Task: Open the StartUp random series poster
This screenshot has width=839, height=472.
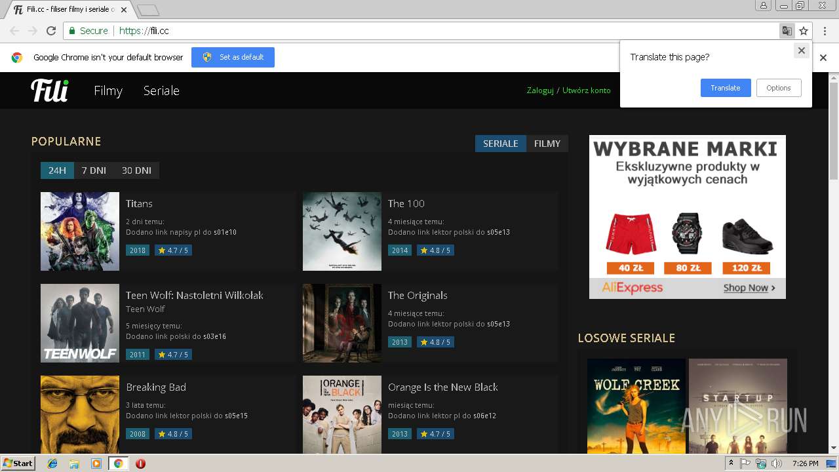Action: pyautogui.click(x=738, y=406)
